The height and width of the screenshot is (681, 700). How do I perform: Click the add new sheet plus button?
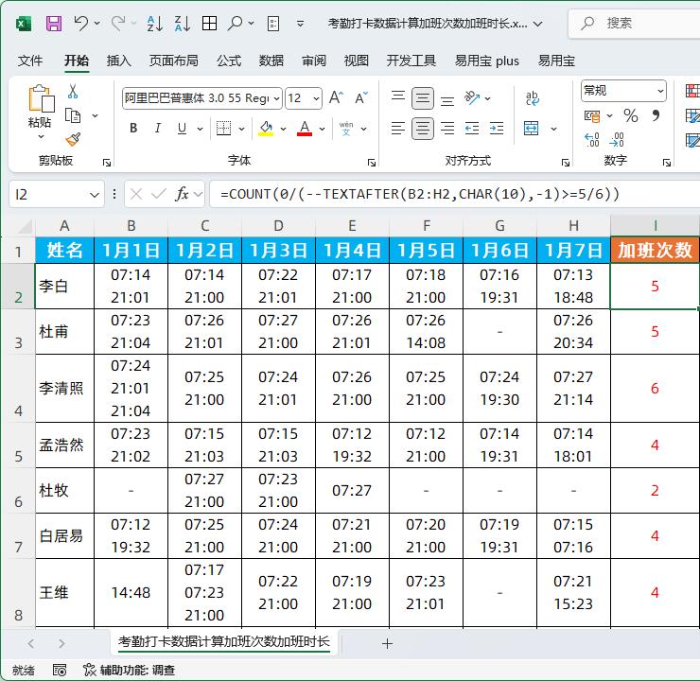coord(387,643)
